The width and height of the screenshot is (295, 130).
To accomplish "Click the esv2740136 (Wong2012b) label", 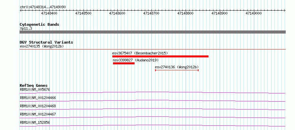I will coord(177,67).
